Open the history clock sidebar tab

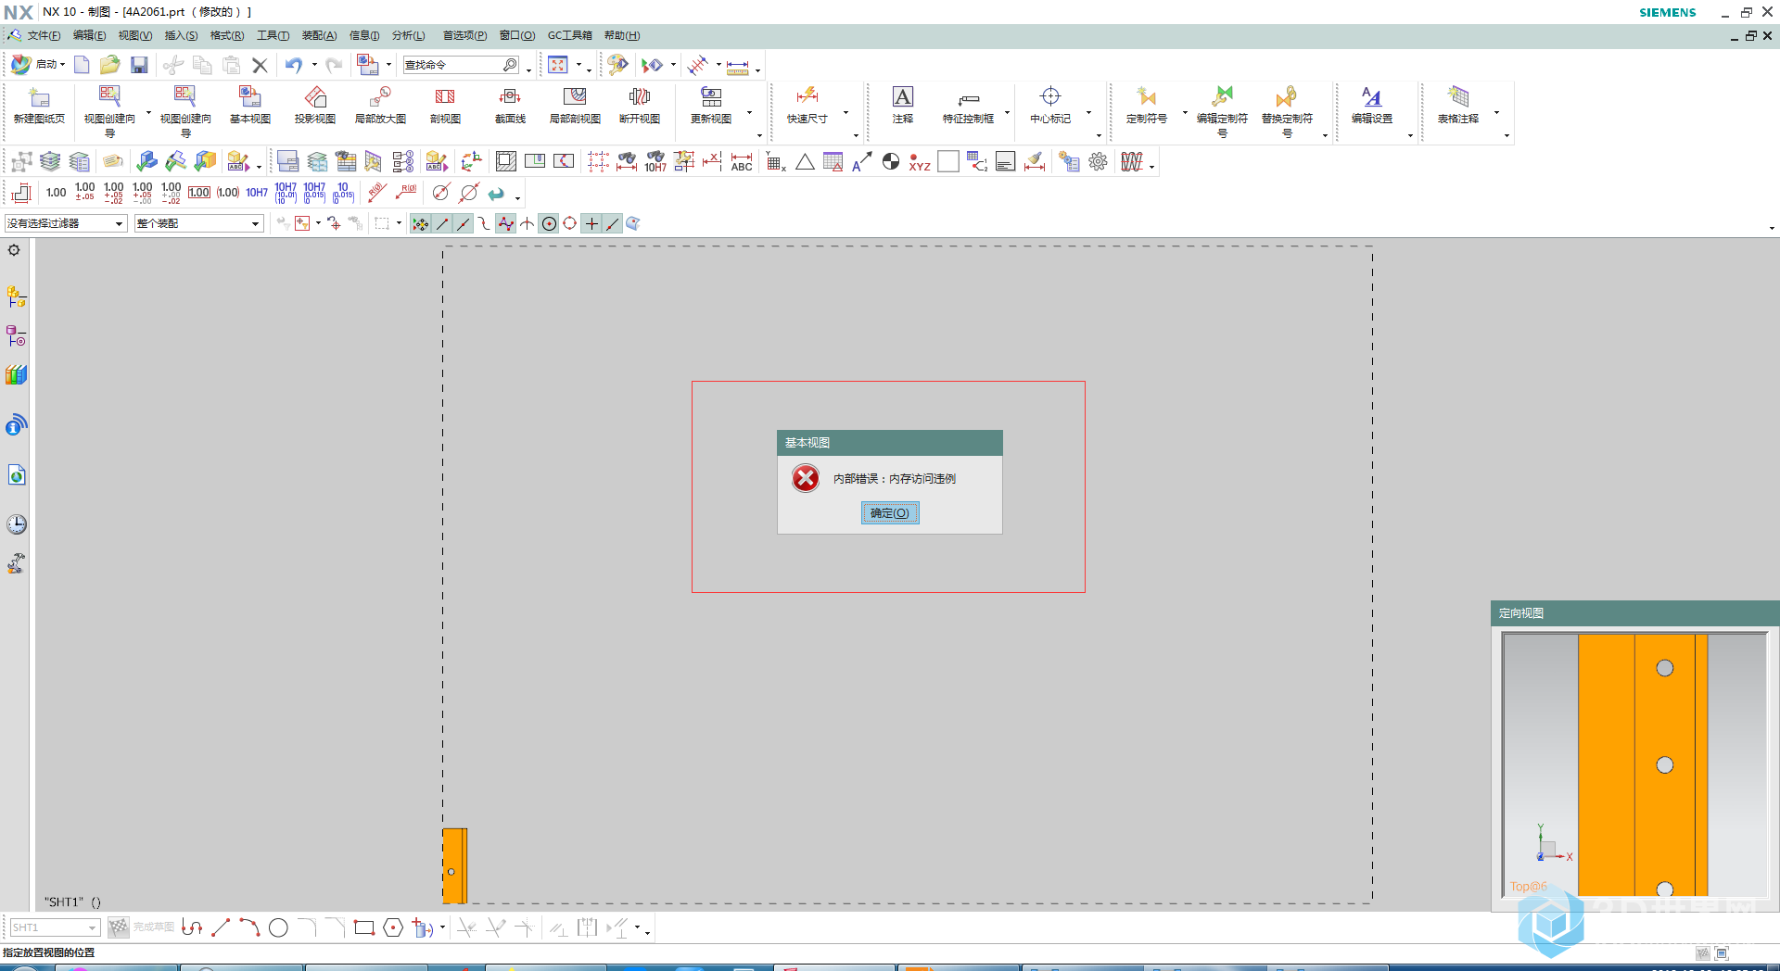click(x=16, y=524)
